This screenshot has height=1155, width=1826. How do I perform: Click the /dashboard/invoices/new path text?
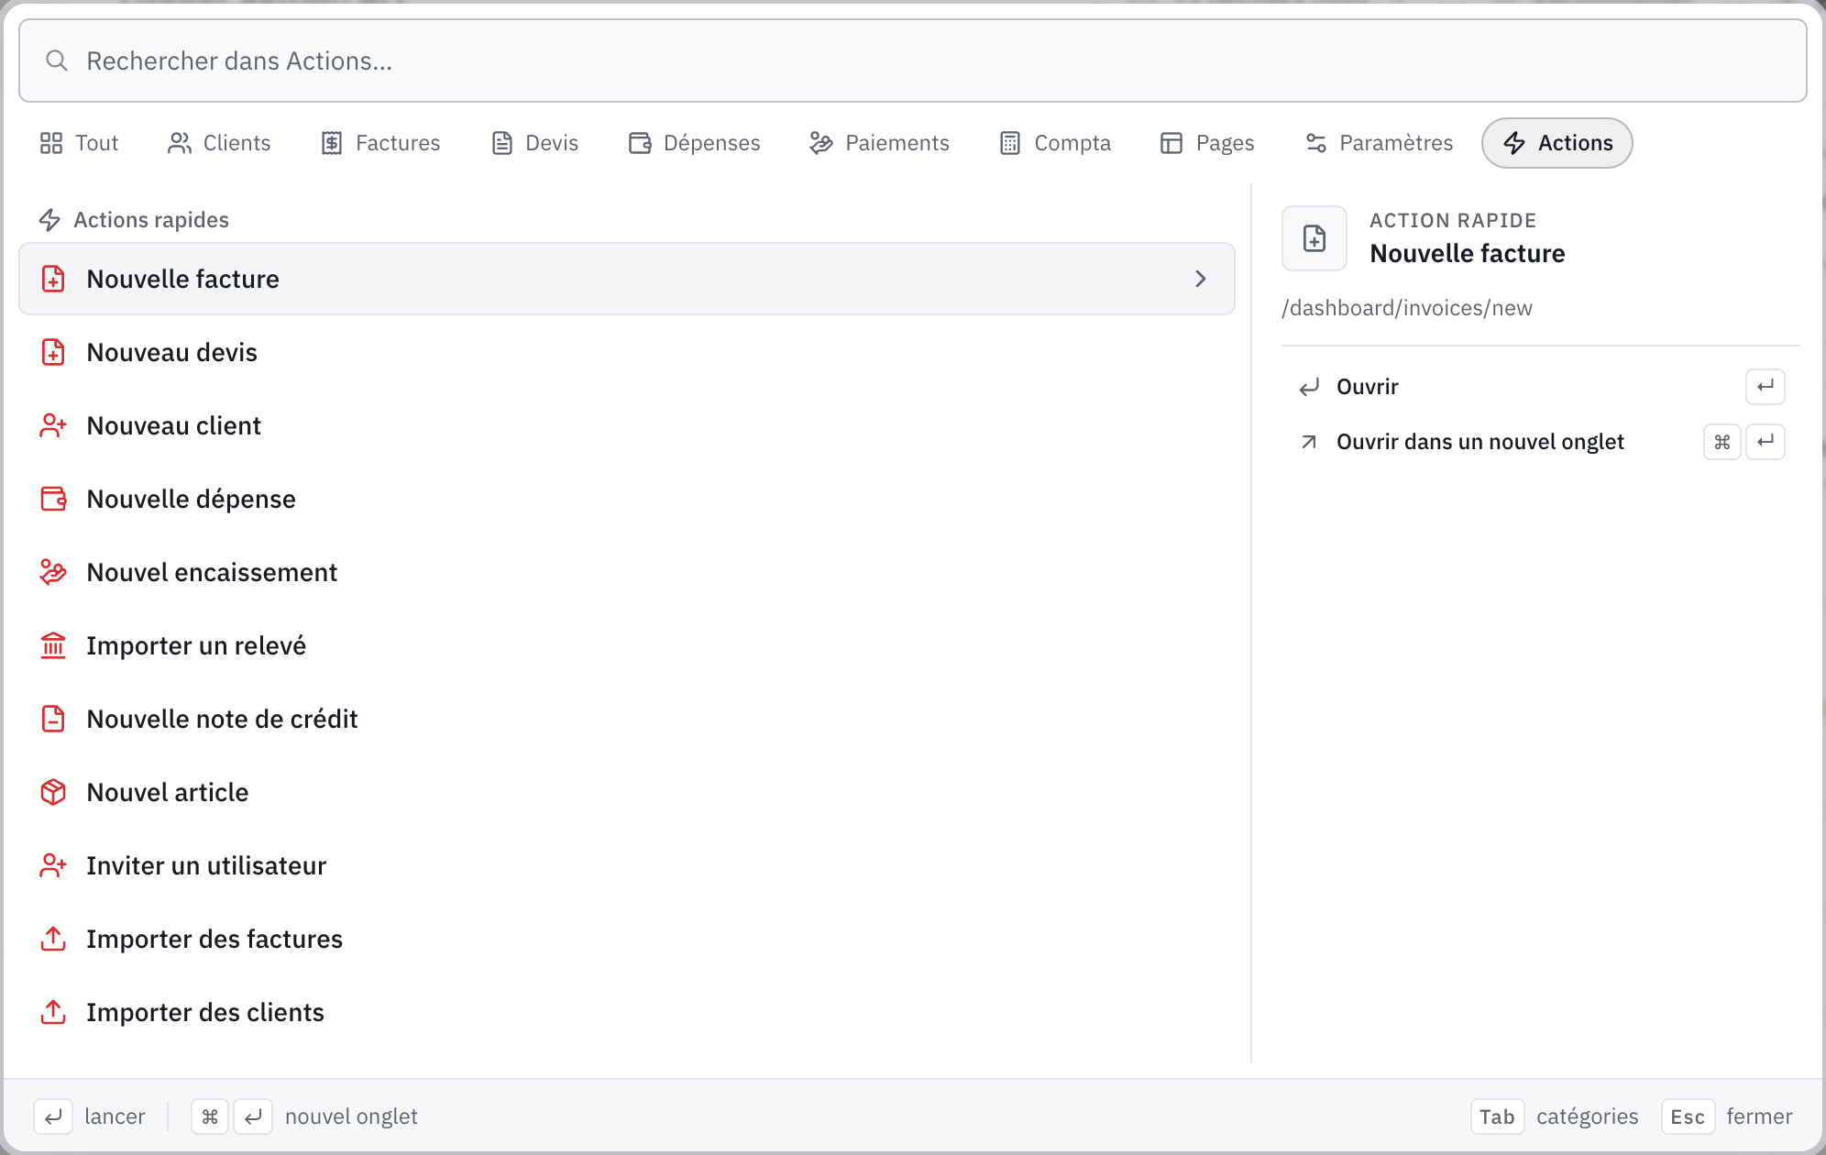(x=1407, y=308)
